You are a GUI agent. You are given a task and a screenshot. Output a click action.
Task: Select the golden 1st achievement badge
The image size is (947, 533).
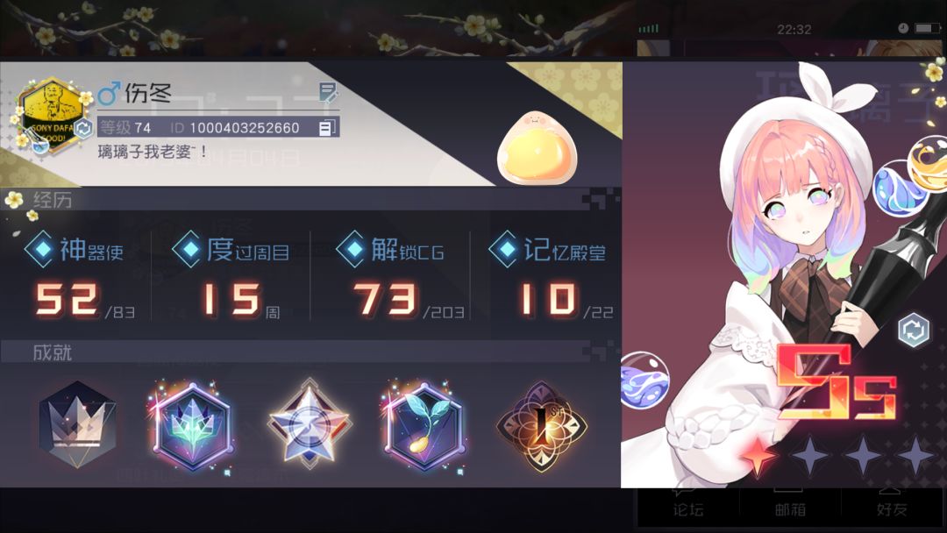540,426
